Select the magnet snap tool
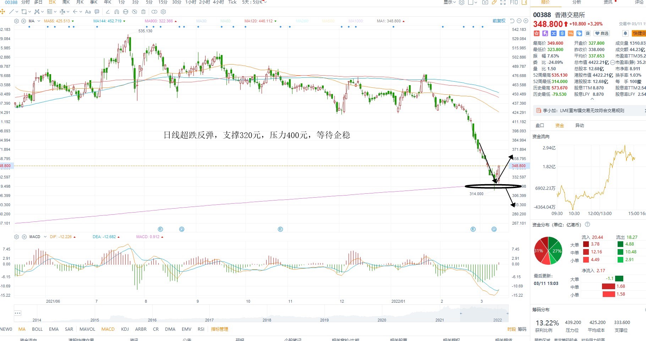 (116, 12)
